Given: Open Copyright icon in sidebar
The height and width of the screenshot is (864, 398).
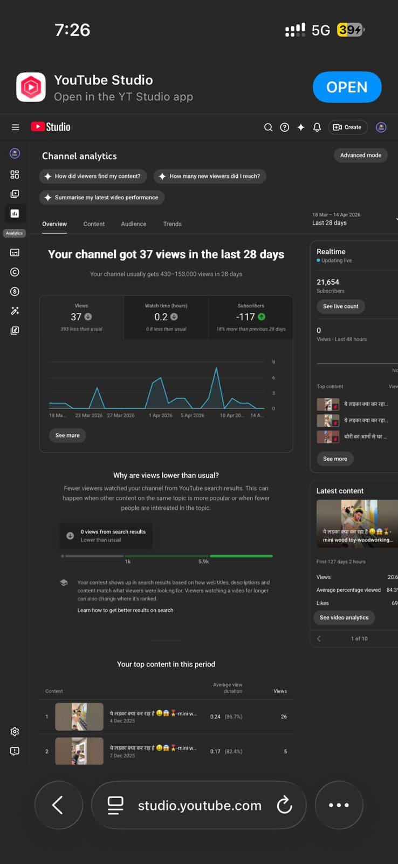Looking at the screenshot, I should [15, 272].
